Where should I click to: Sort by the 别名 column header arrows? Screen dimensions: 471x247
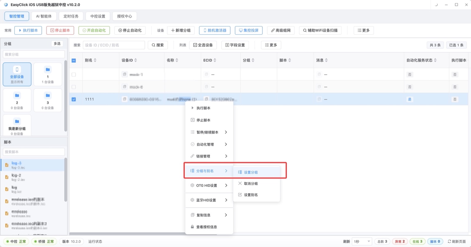95,60
